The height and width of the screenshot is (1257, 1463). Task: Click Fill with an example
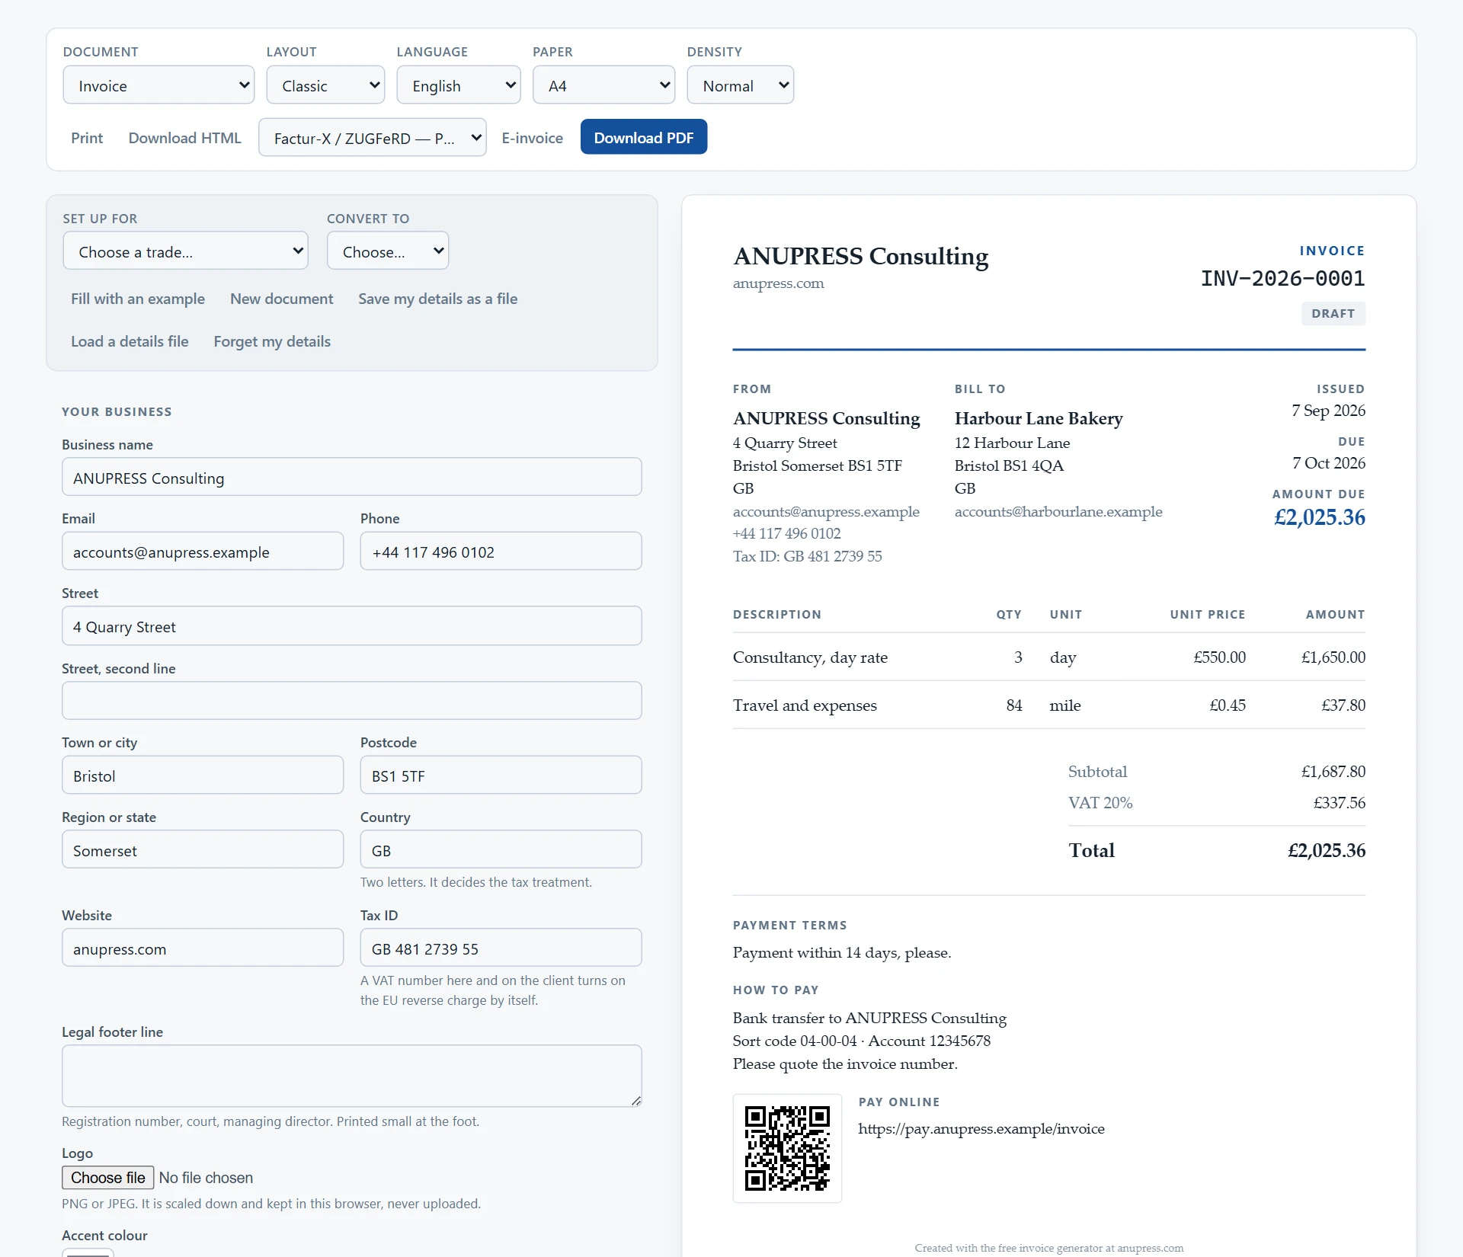[138, 299]
